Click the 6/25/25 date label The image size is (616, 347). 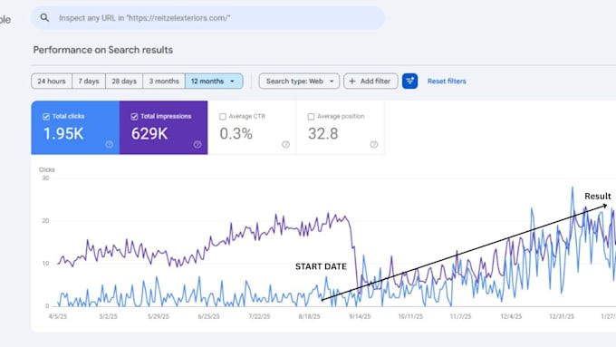coord(208,316)
